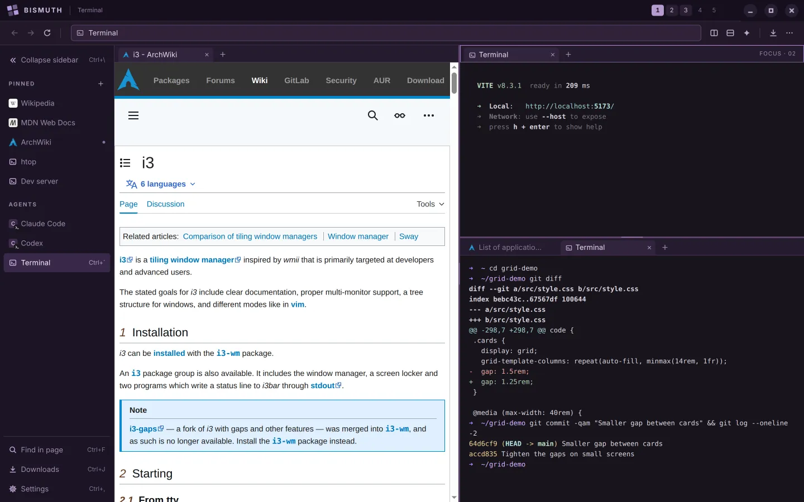804x502 pixels.
Task: Follow the Comparison of tiling window managers link
Action: [x=250, y=236]
